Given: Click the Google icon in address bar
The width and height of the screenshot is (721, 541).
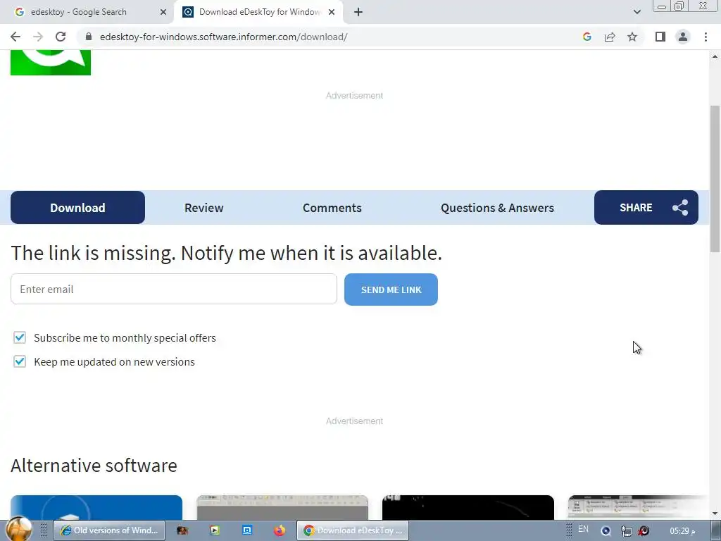Looking at the screenshot, I should click(x=587, y=37).
